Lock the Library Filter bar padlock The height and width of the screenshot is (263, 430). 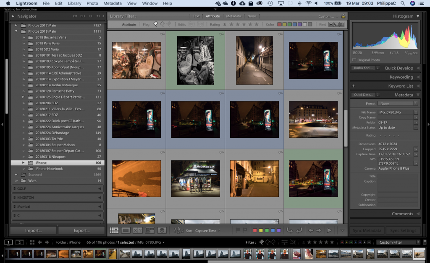pos(343,16)
